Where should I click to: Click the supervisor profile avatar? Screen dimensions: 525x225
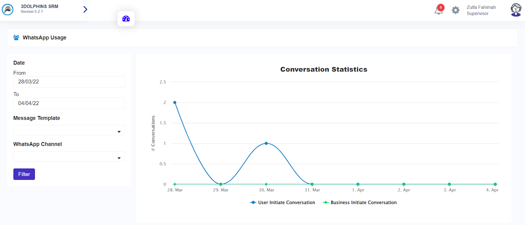pyautogui.click(x=516, y=10)
